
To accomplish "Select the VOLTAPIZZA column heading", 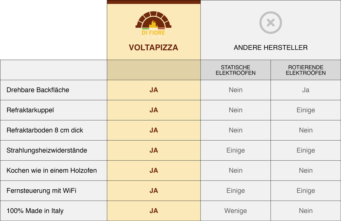I will 153,48.
